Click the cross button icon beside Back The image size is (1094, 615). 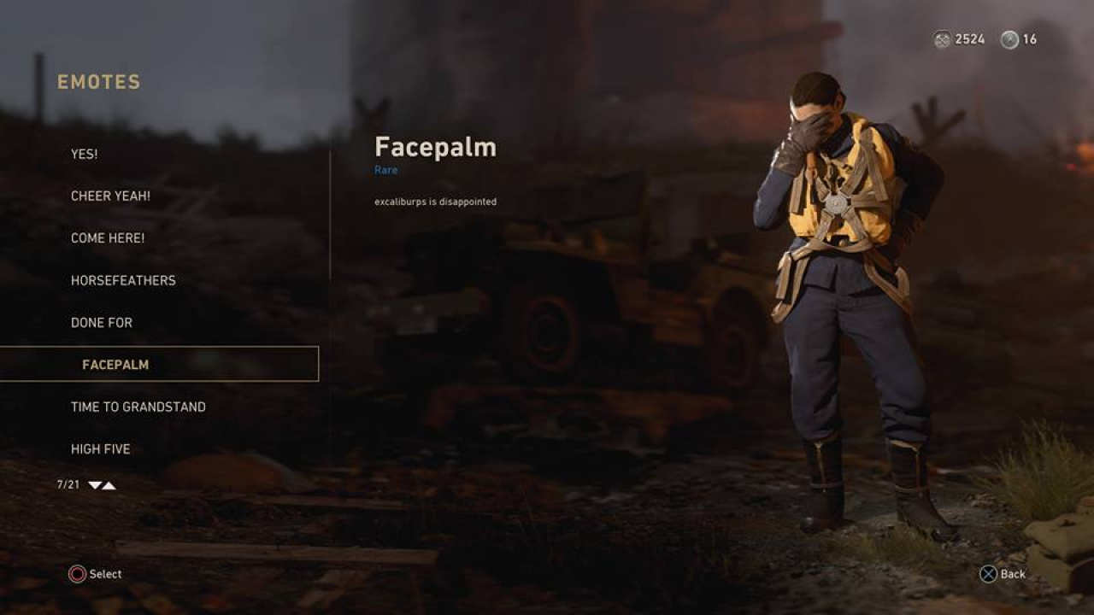(988, 574)
